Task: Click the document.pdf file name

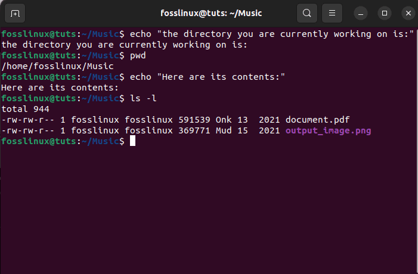Action: pyautogui.click(x=313, y=120)
